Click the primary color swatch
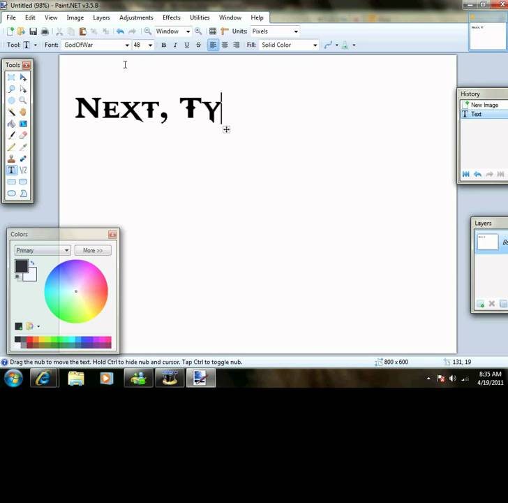The height and width of the screenshot is (503, 508). 22,266
